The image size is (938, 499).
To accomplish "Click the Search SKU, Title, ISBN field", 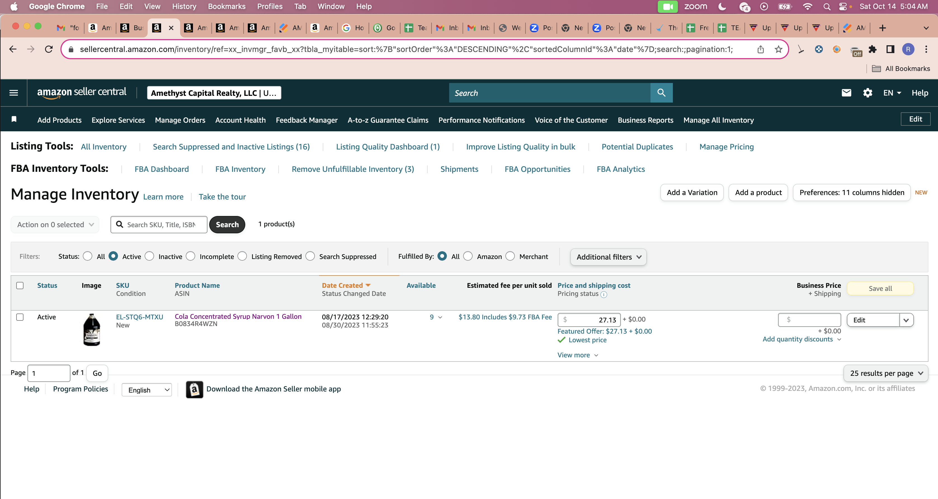I will coord(159,225).
